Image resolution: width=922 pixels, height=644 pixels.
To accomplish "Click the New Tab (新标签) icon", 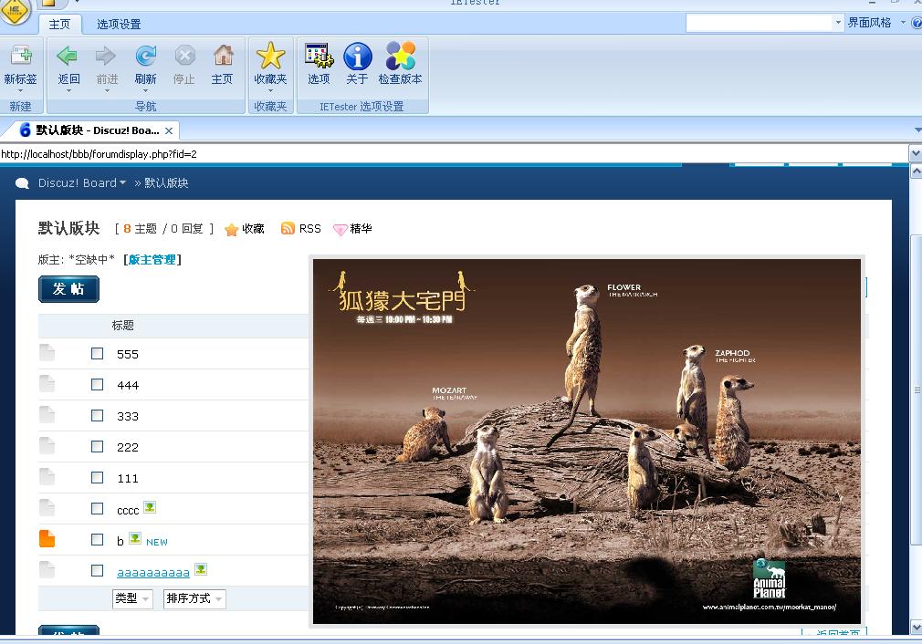I will click(21, 56).
